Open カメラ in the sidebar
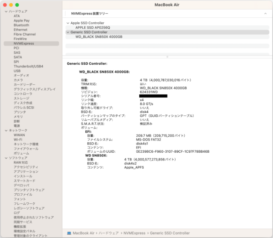The width and height of the screenshot is (273, 238). click(x=18, y=80)
